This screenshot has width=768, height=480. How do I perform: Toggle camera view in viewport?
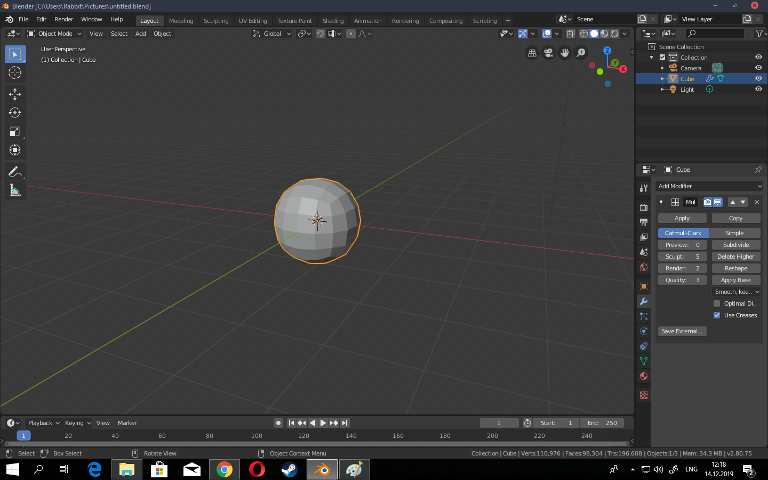[x=548, y=52]
